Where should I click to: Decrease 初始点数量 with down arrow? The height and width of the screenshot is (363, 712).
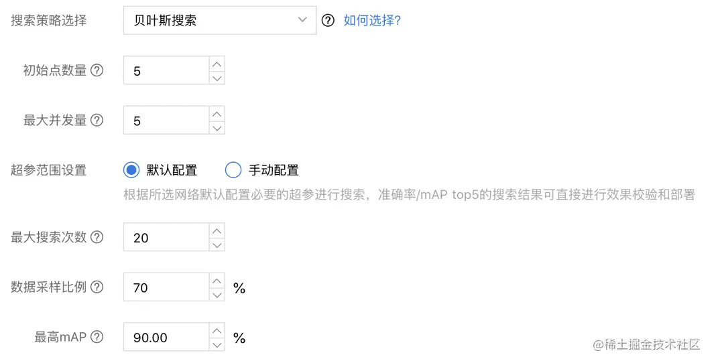(x=217, y=78)
